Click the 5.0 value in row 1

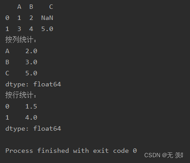(47, 29)
